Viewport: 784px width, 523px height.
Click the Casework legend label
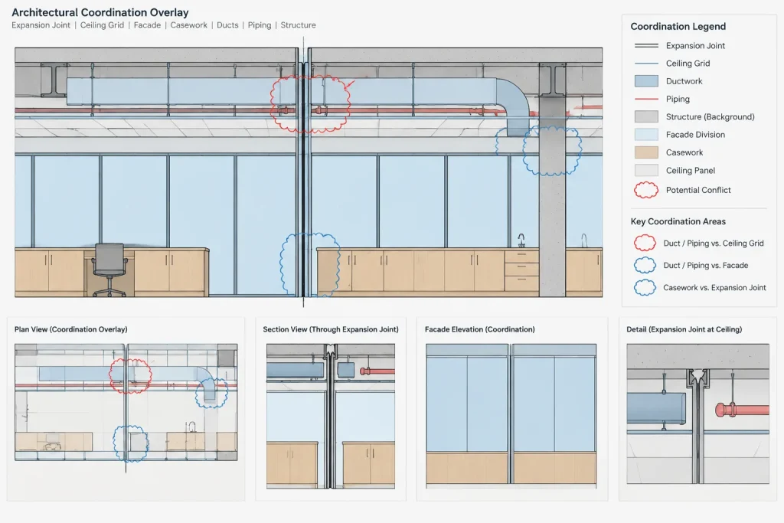(684, 152)
